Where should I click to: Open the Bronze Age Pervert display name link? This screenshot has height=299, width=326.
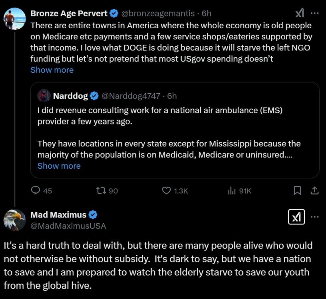pos(69,13)
